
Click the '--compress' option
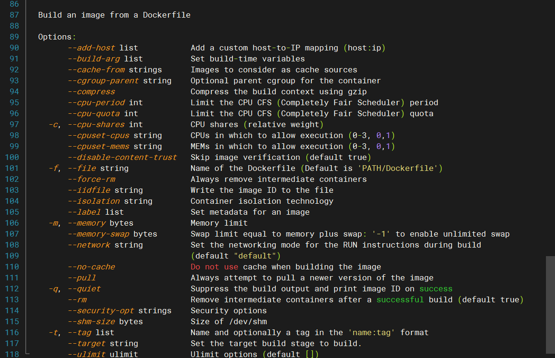tap(91, 91)
